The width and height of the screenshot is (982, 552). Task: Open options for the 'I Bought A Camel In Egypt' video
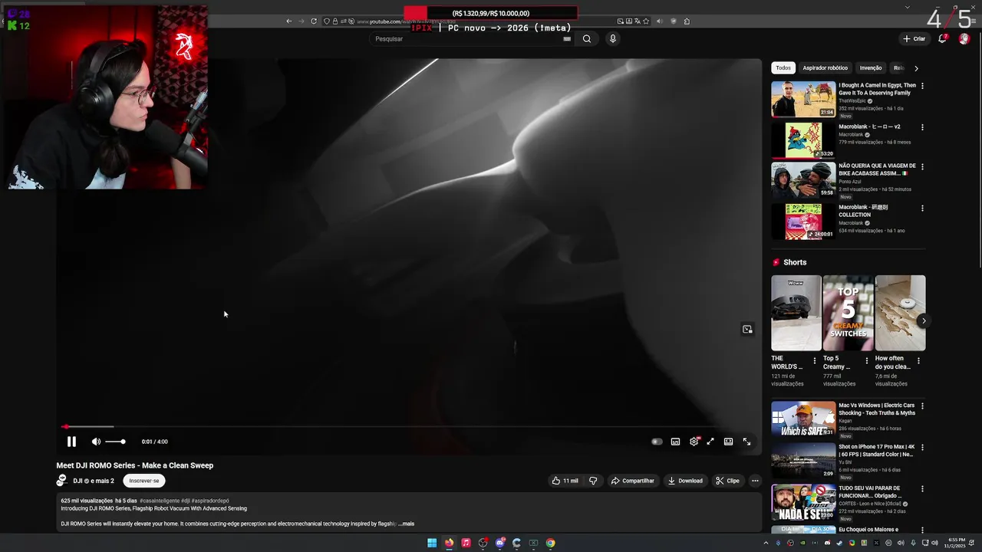pos(922,86)
